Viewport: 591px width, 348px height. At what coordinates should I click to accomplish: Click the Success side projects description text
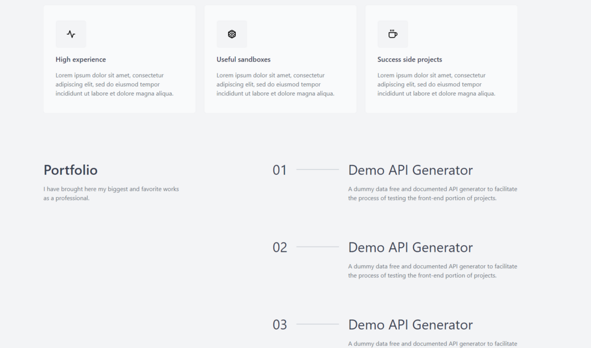436,85
